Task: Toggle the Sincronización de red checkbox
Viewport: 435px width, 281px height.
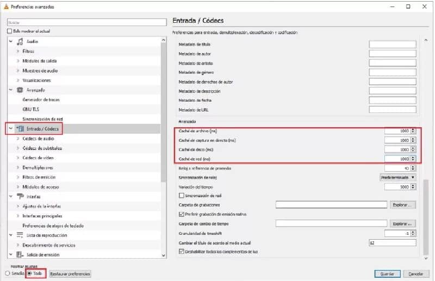Action: (x=182, y=196)
